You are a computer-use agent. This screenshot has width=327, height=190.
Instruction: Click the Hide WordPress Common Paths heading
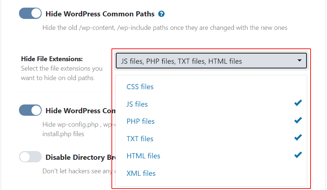100,14
